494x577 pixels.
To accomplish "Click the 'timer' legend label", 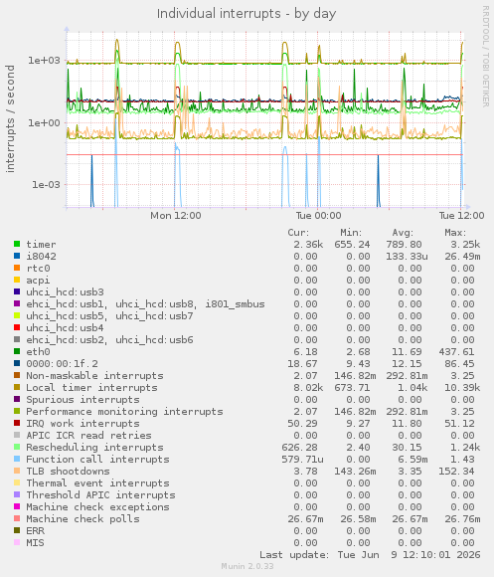I will (x=41, y=245).
